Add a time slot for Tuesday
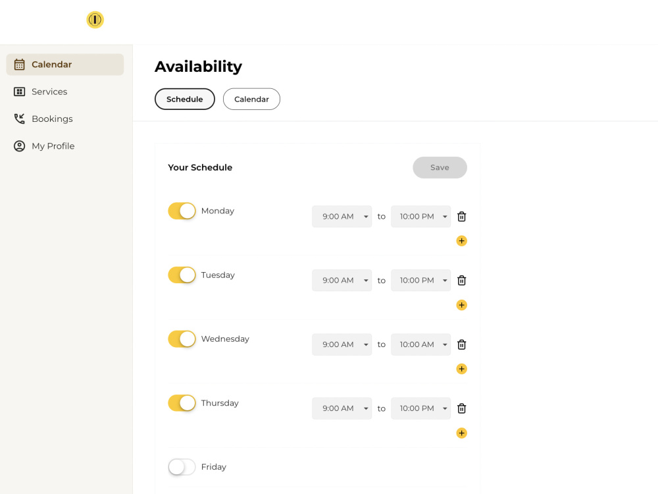The image size is (658, 494). pos(462,305)
